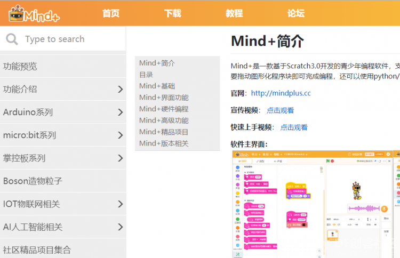Expand the 功能介绍 chevron
The image size is (400, 258).
(x=121, y=89)
